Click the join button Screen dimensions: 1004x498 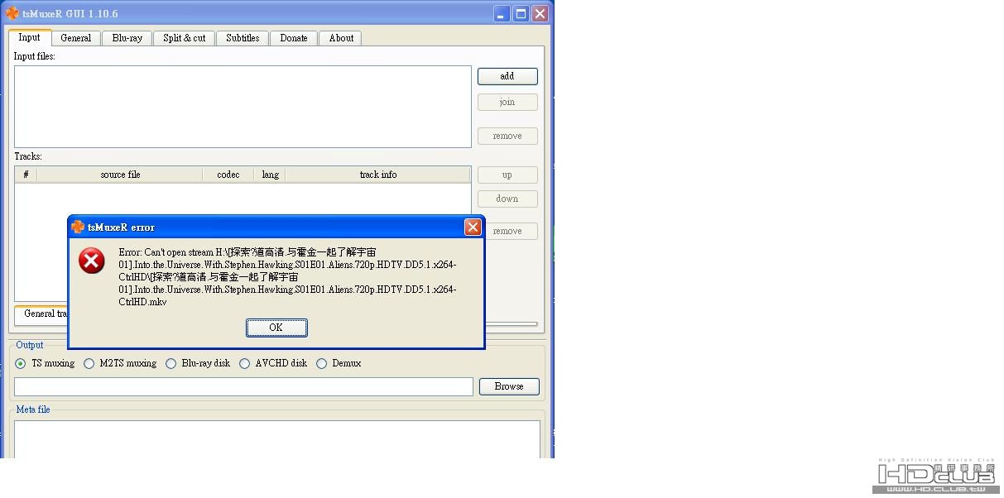click(507, 102)
